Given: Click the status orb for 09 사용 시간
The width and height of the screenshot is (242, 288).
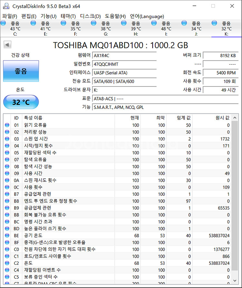Looking at the screenshot, I should 7,173.
